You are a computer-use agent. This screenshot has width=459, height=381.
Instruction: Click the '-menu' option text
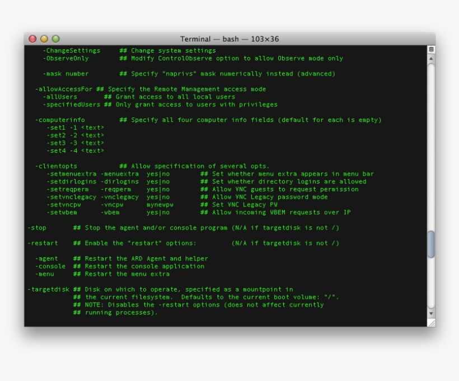(x=44, y=274)
